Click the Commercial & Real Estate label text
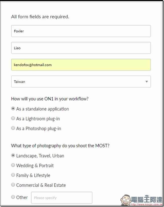Viewport: 164px width, 207px height. [x=41, y=185]
